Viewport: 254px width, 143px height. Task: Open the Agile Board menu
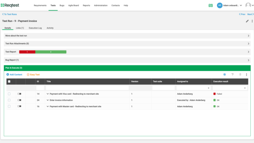tap(73, 6)
